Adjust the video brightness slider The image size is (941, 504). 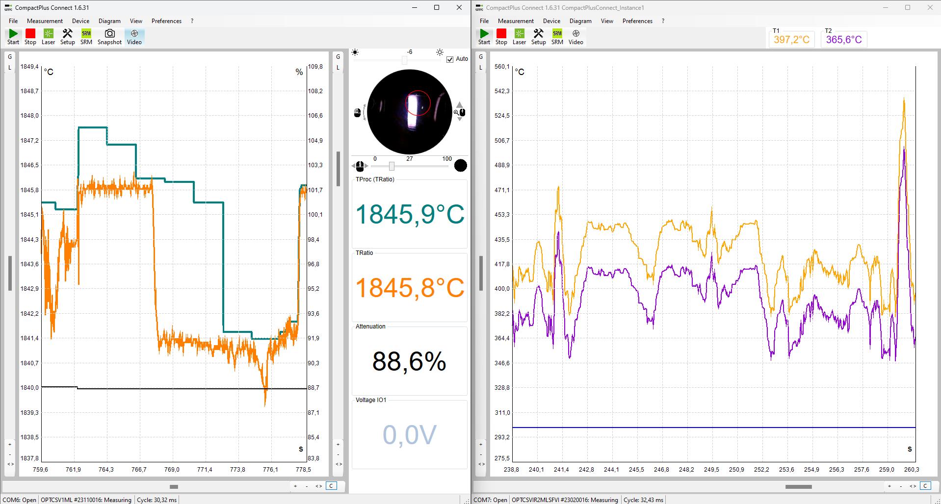point(404,60)
